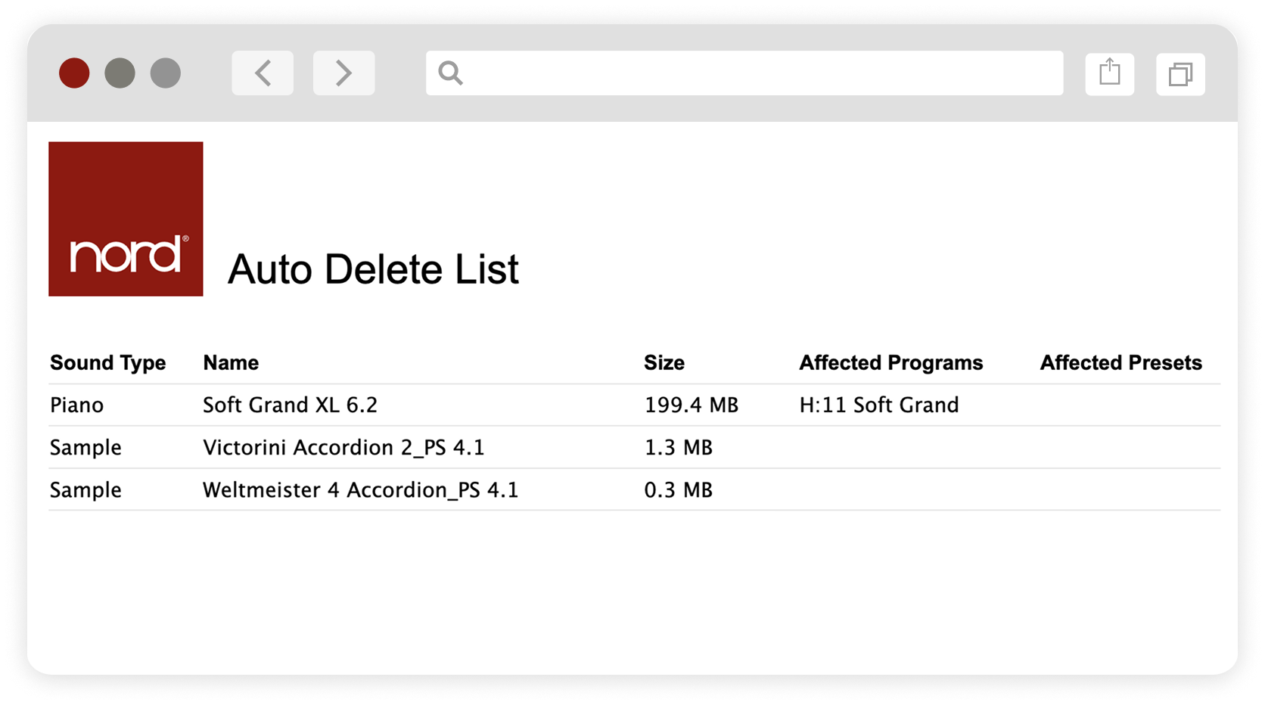The height and width of the screenshot is (705, 1265).
Task: Click the middle gray minimize dot
Action: 120,73
